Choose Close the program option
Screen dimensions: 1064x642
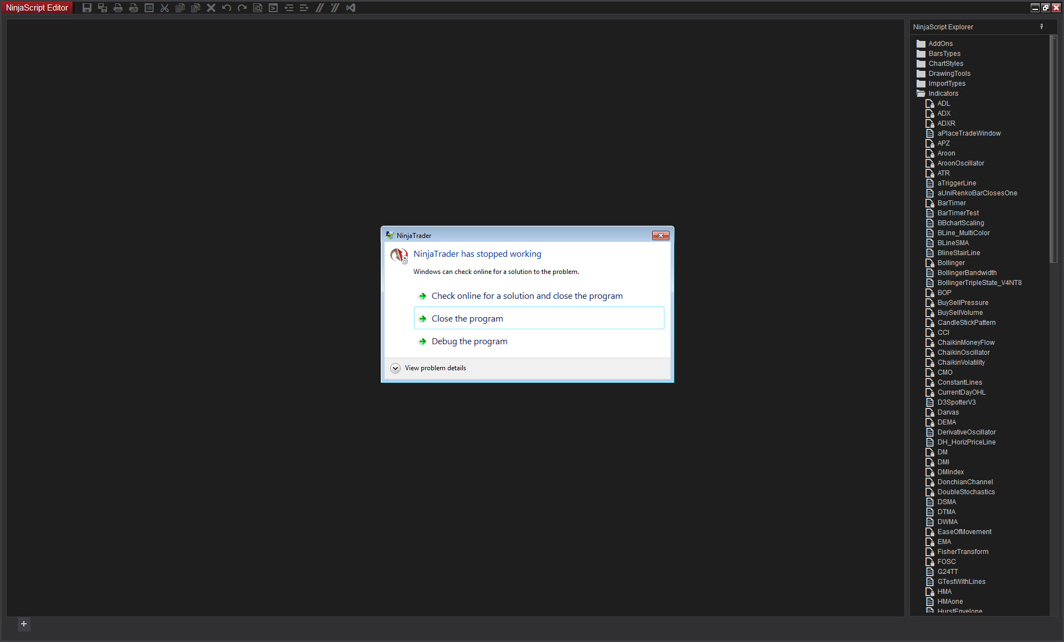467,319
